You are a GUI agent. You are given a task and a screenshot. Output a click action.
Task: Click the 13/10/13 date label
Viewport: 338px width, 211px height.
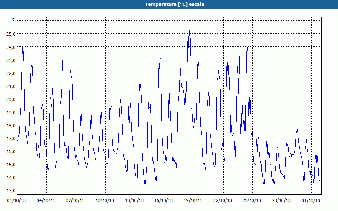(x=134, y=200)
